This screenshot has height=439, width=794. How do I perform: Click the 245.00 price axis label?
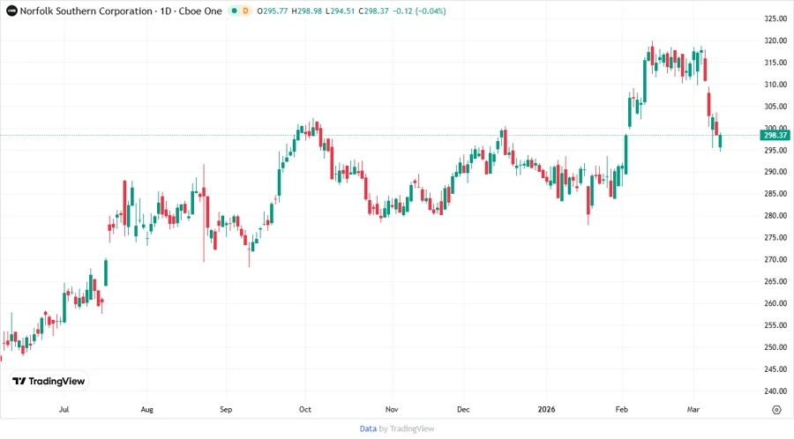775,369
